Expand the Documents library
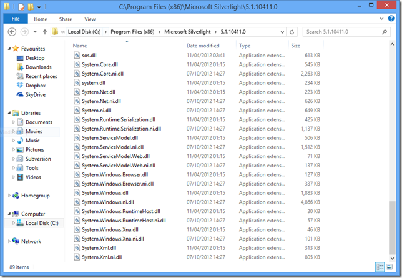Viewport: 402px width, 278px height. click(14, 122)
